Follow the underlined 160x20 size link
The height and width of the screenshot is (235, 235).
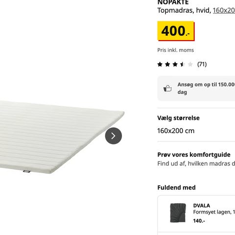[224, 10]
